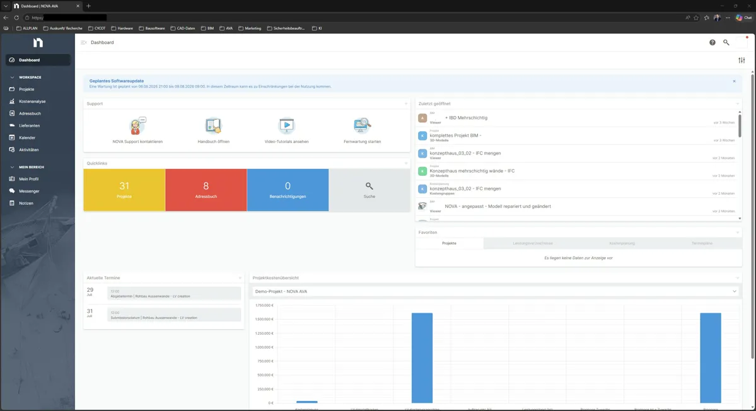Collapse the Zuletzt geöffnet widget chevron
Viewport: 756px width, 411px height.
tap(737, 103)
